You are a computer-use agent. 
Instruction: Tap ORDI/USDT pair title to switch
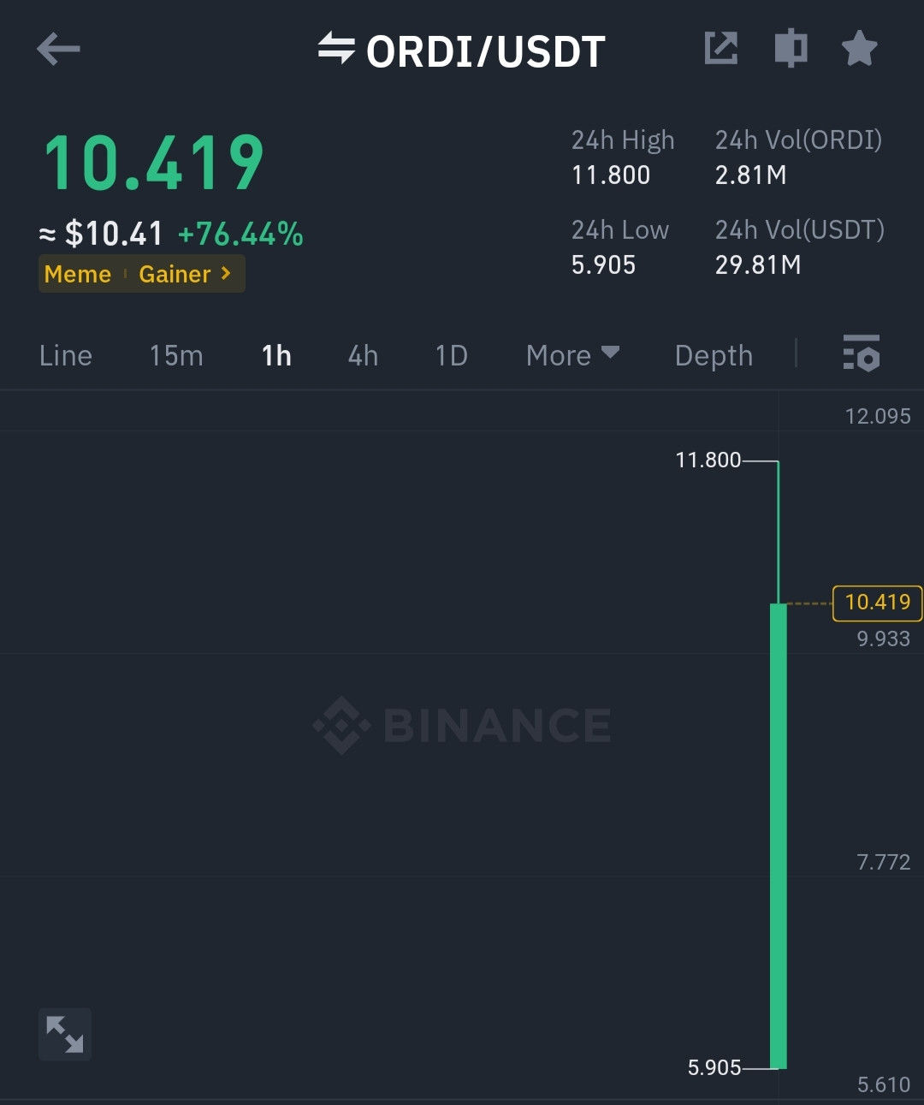point(485,51)
